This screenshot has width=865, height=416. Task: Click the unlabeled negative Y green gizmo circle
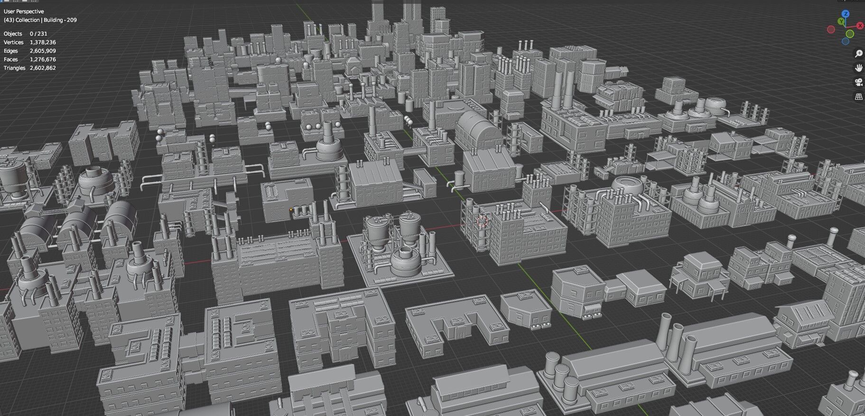click(850, 34)
